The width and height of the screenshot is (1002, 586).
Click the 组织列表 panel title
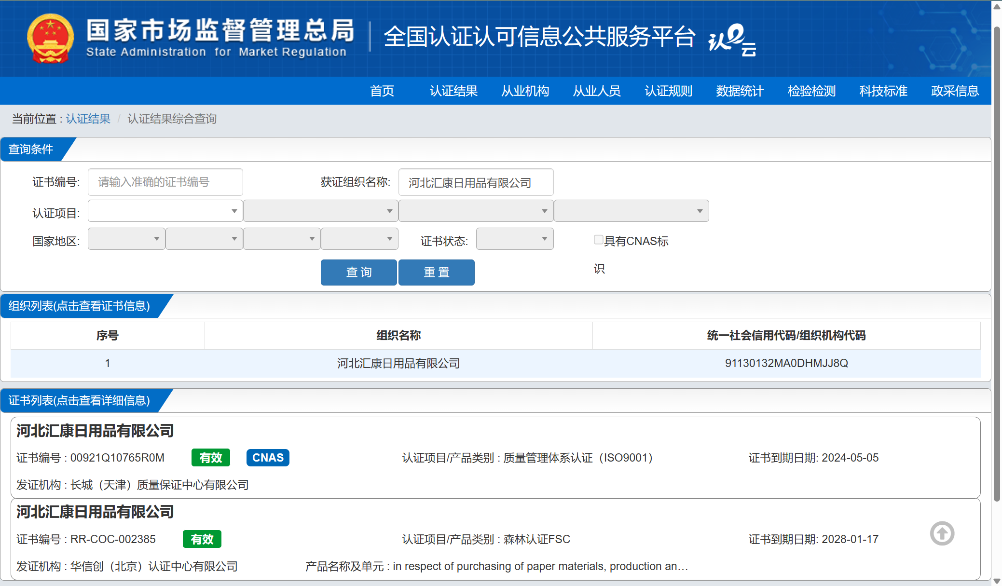click(79, 306)
